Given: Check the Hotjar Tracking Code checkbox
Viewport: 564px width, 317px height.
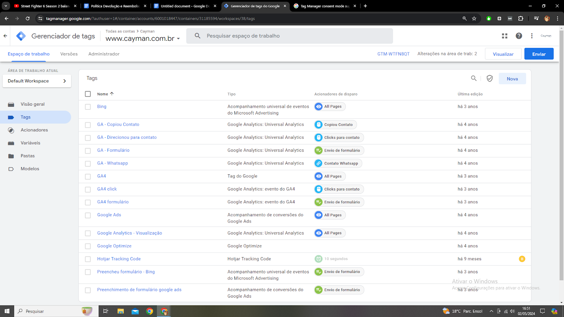Looking at the screenshot, I should [x=88, y=259].
